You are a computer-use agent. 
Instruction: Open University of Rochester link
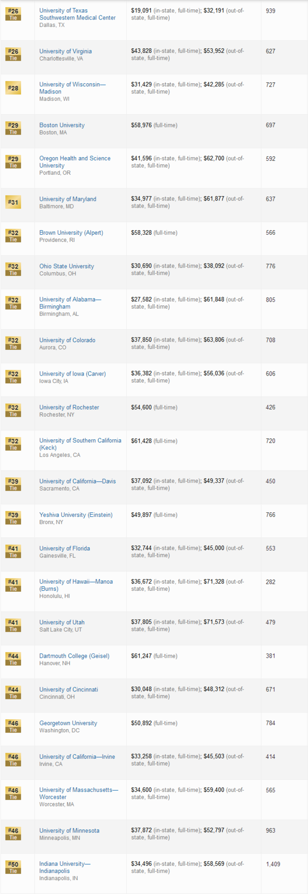(69, 407)
